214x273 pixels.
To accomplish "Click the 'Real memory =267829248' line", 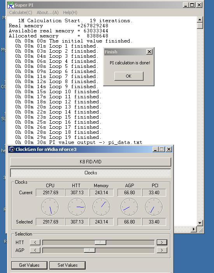I will 58,26.
